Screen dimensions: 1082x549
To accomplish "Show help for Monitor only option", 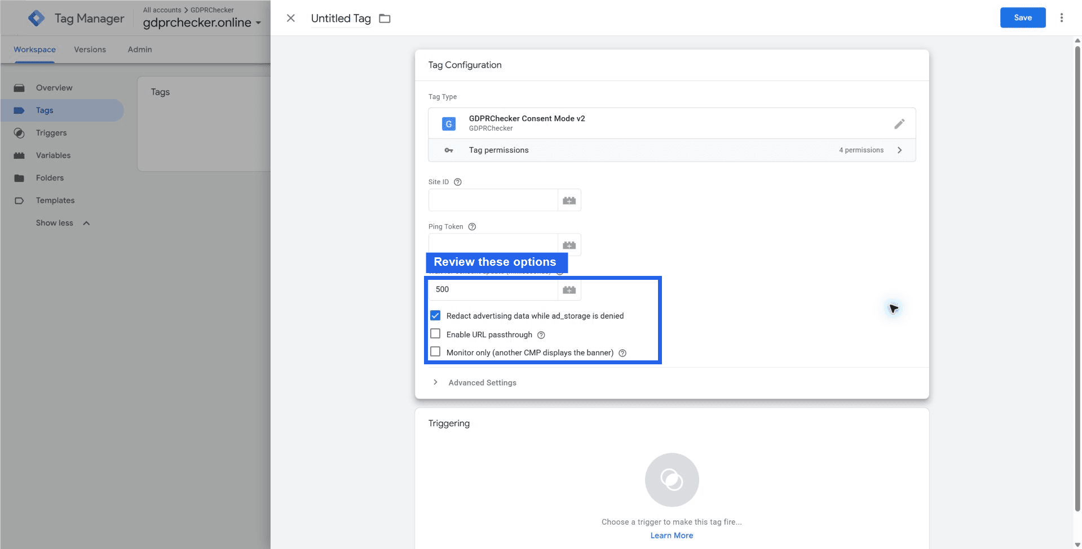I will click(x=622, y=353).
